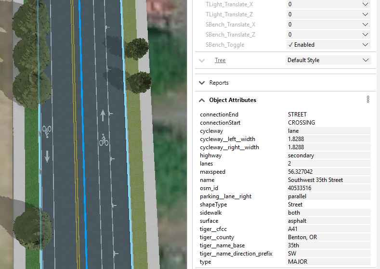The height and width of the screenshot is (269, 380).
Task: Click the left lane bicycle marking in viewport
Action: [x=47, y=131]
